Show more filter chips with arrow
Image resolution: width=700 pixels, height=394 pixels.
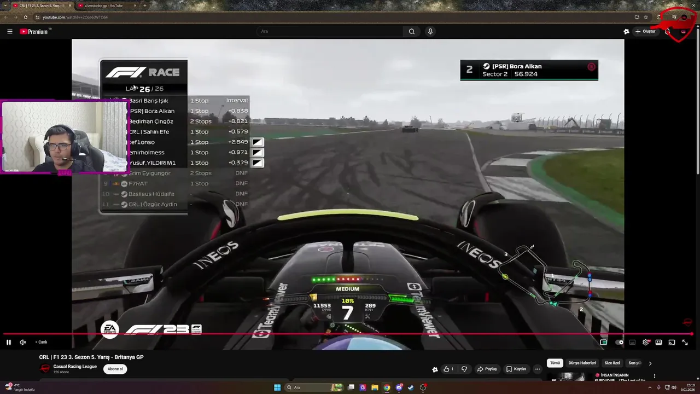click(650, 363)
